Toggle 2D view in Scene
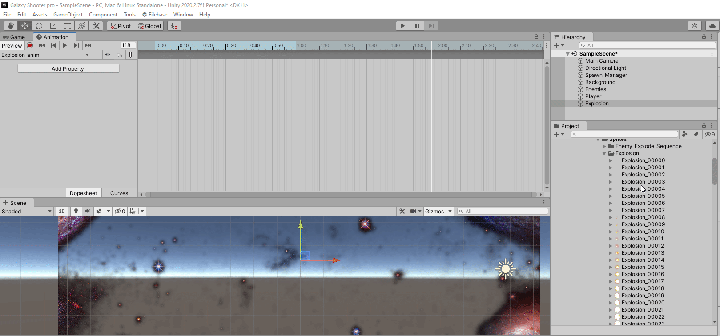Viewport: 720px width, 336px height. (x=62, y=211)
